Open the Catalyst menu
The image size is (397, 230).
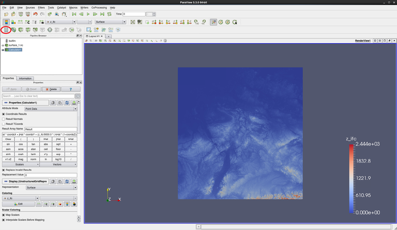click(62, 8)
